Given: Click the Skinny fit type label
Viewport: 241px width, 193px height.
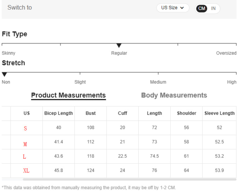Looking at the screenshot, I should click(x=8, y=53).
